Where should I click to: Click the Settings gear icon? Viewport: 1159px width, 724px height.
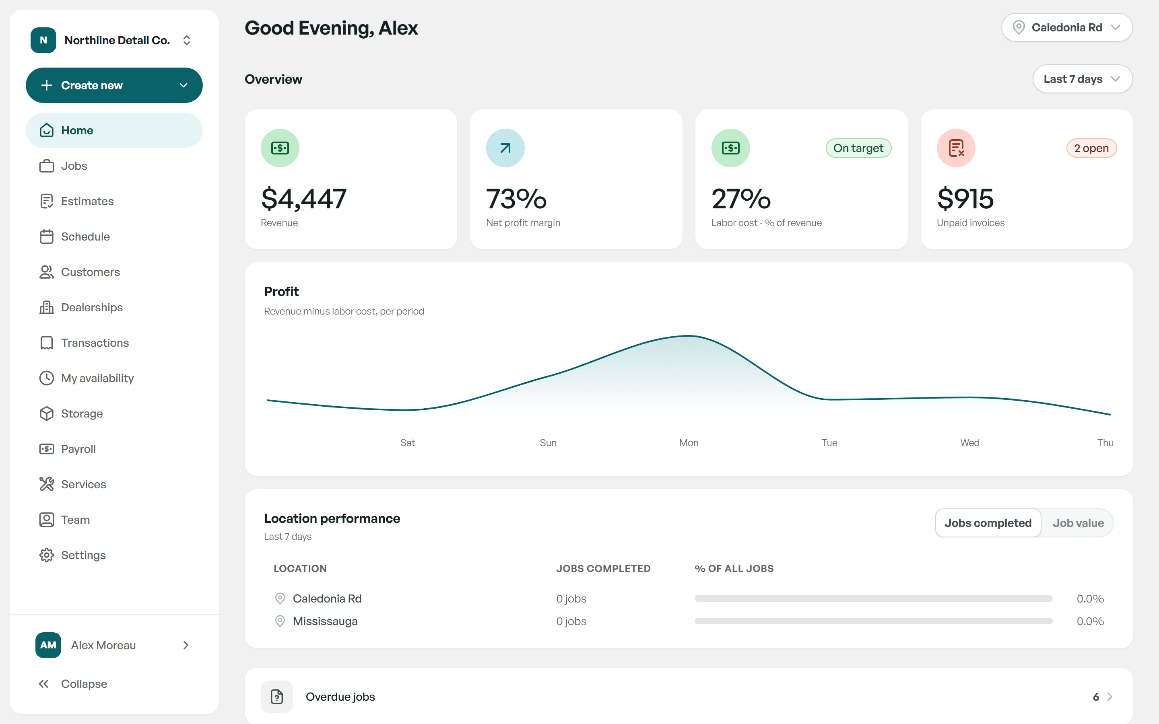tap(46, 555)
